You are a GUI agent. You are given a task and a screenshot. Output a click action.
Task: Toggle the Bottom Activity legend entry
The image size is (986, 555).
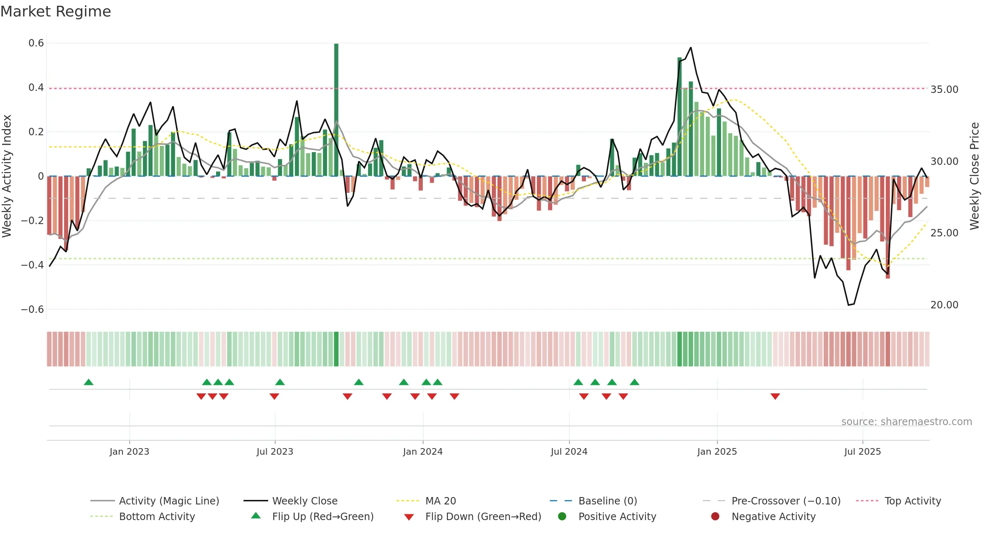coord(143,516)
